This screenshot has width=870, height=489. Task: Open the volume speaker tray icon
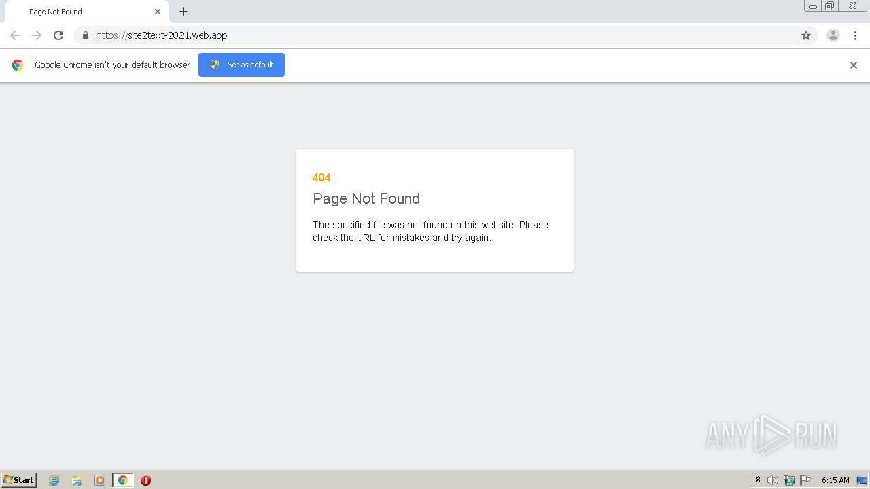click(773, 480)
